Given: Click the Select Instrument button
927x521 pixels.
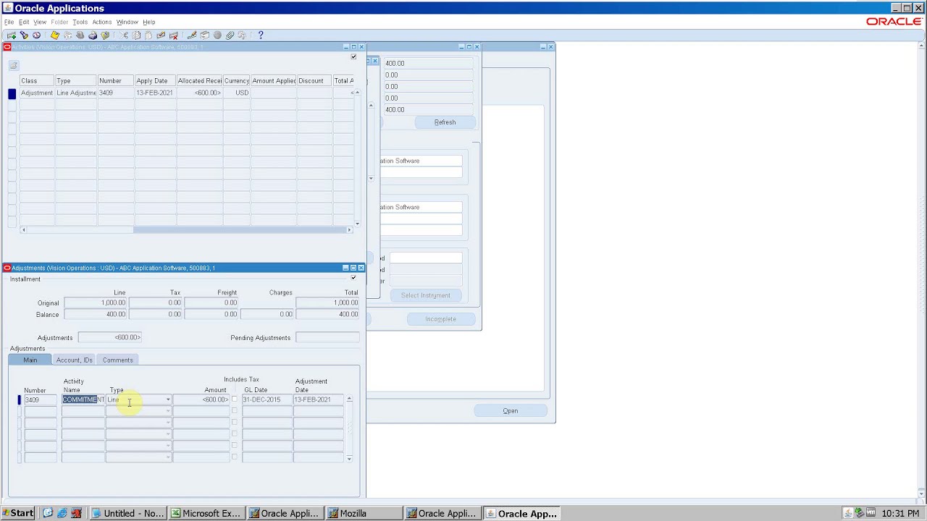Looking at the screenshot, I should coord(426,295).
